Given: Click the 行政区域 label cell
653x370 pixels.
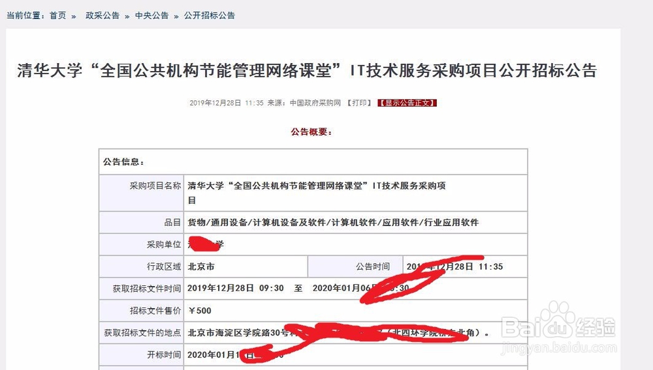Looking at the screenshot, I should 142,266.
